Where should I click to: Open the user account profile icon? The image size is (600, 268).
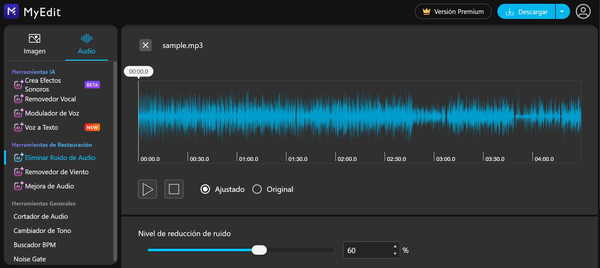583,12
